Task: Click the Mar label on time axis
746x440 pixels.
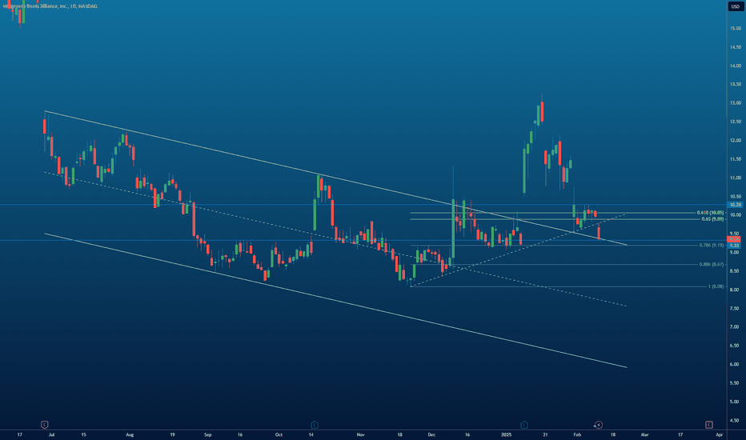Action: pos(644,434)
